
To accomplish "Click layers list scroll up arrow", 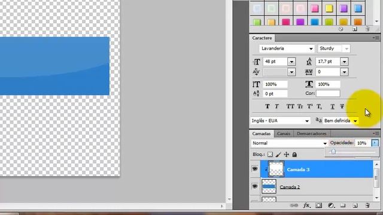I will tap(376, 165).
